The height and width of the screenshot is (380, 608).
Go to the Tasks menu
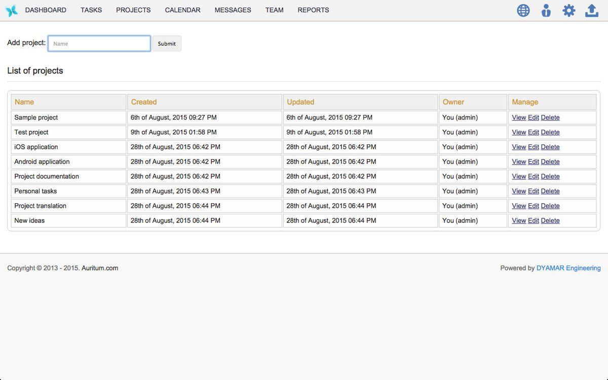point(91,10)
